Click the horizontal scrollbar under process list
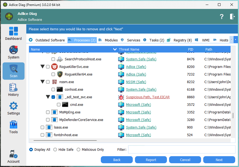The height and width of the screenshot is (167, 239). [65, 140]
